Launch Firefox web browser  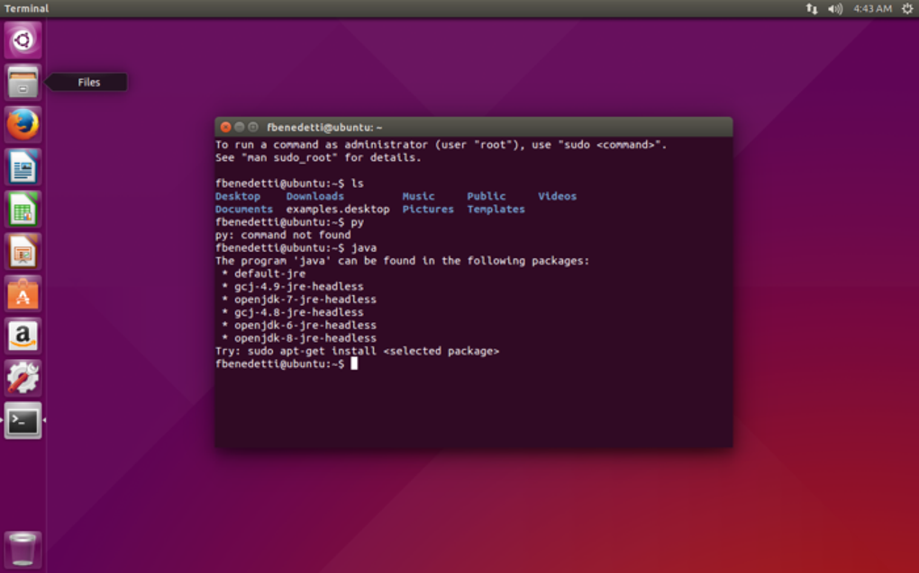point(23,124)
